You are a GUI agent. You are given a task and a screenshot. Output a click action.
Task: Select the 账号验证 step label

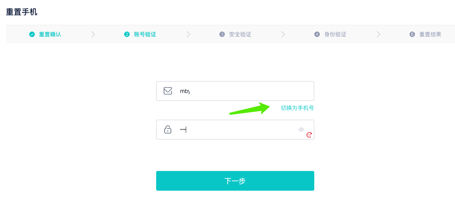coord(145,34)
